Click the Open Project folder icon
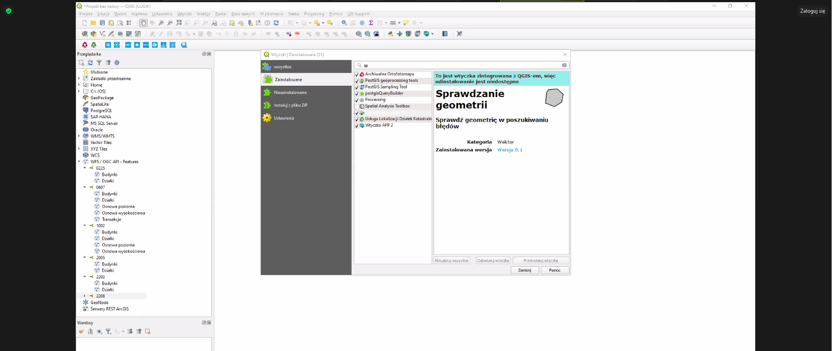The image size is (832, 351). click(93, 23)
